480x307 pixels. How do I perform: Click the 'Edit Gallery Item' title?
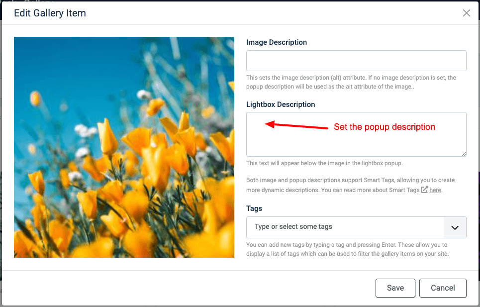click(50, 13)
